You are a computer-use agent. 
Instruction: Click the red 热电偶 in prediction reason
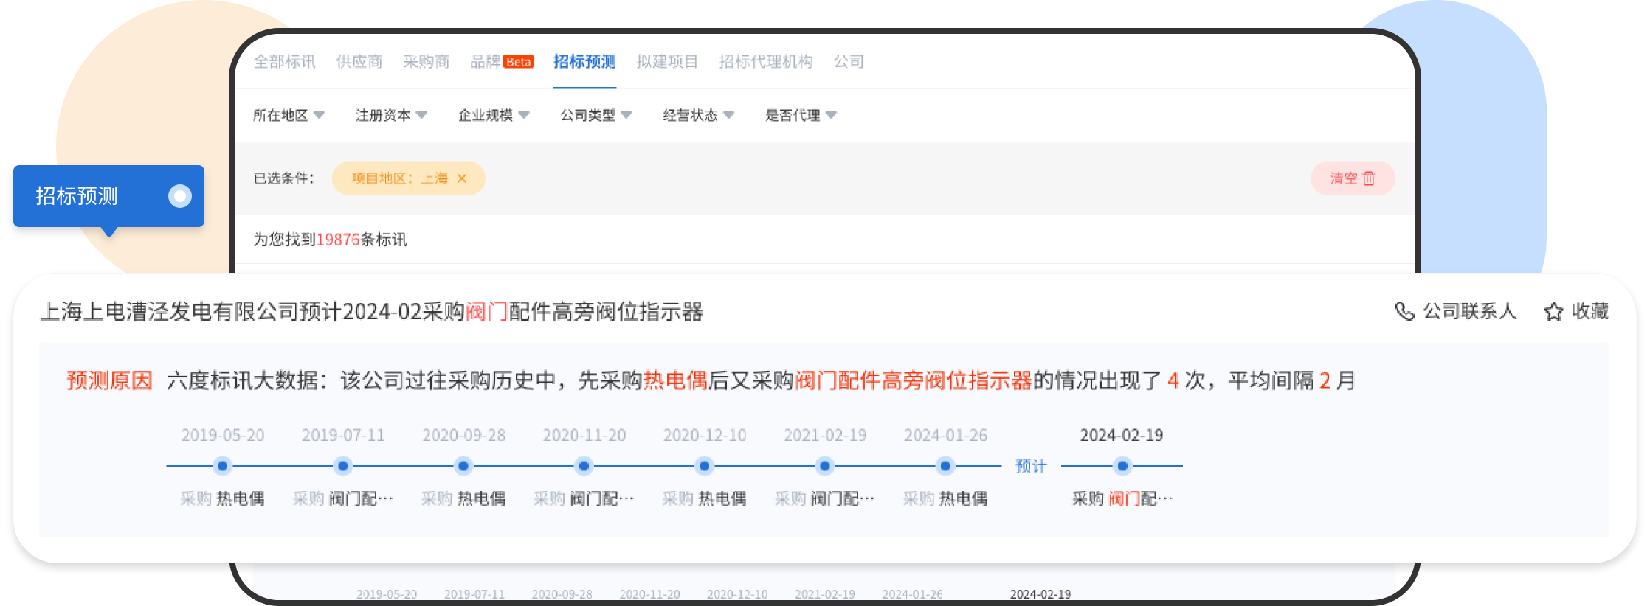[x=675, y=380]
